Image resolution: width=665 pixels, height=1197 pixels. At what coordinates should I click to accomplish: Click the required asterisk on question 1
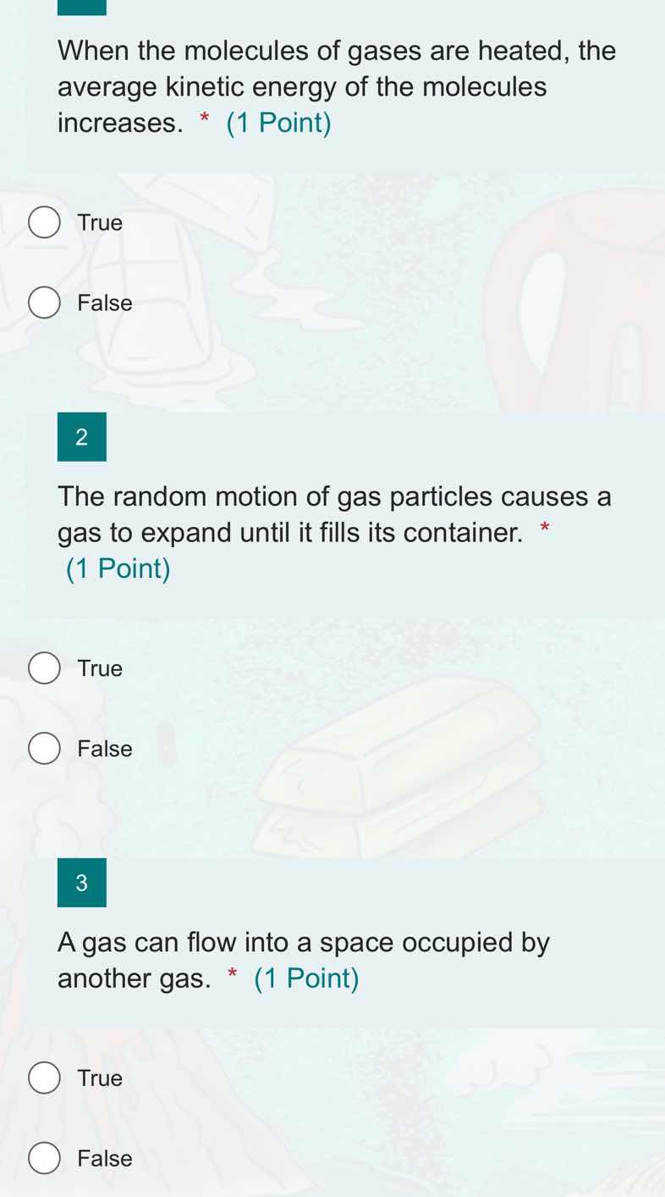point(203,122)
